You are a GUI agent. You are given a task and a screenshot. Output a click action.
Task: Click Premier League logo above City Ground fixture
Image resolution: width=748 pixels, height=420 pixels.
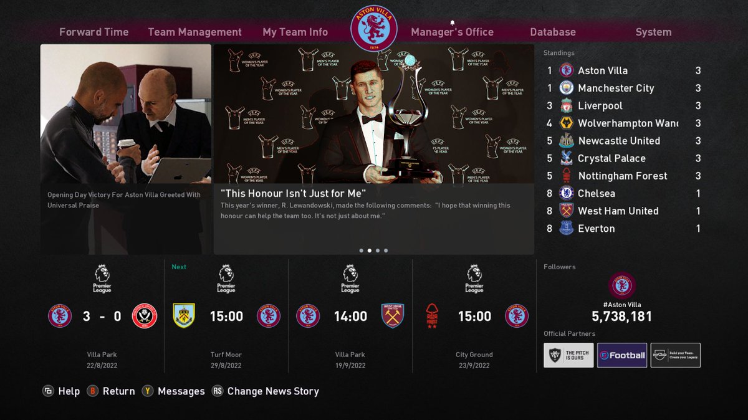click(474, 279)
